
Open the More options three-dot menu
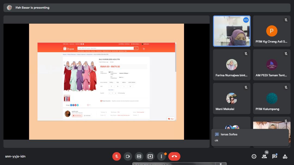click(x=161, y=156)
